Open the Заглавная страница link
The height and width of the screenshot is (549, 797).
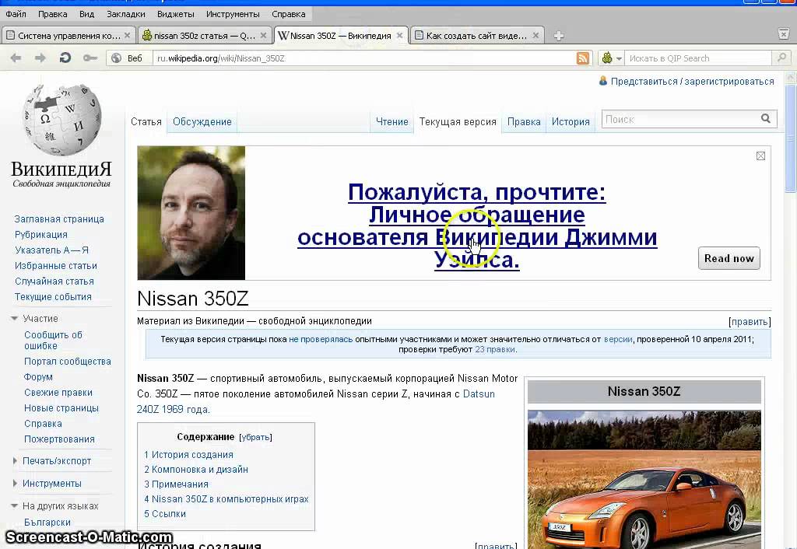[59, 219]
